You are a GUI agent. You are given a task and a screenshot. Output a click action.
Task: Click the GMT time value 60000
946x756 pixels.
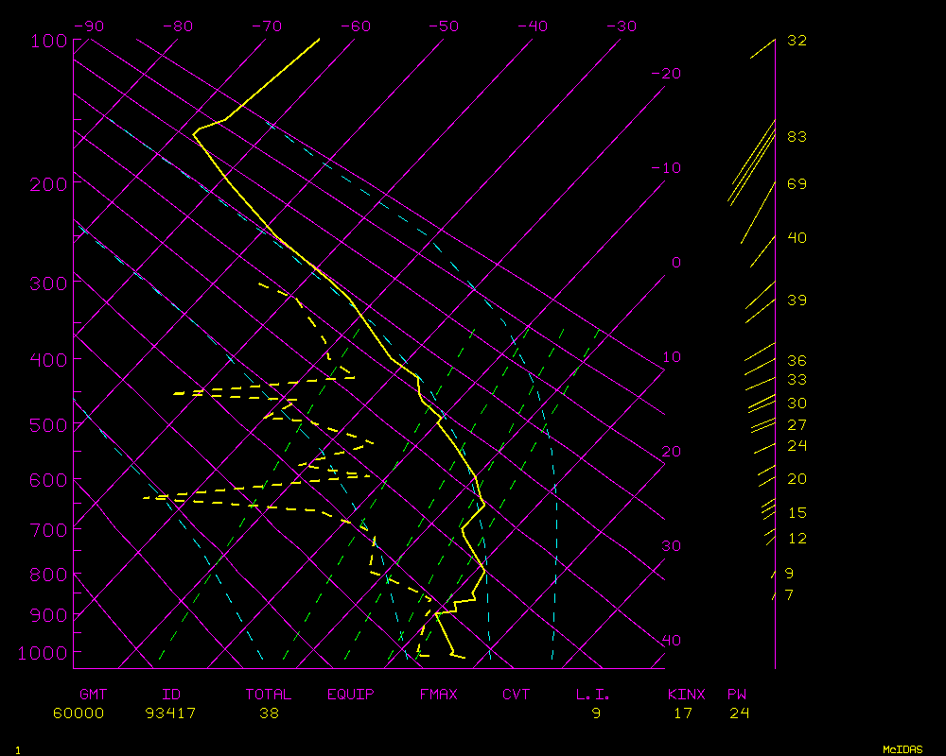click(79, 713)
